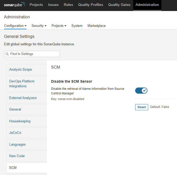This screenshot has height=175, width=177.
Task: Open Quality Gates in the top bar
Action: 119,5
